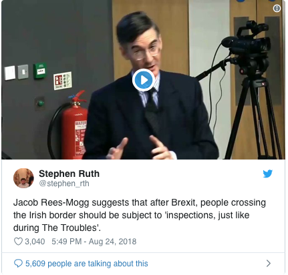Image resolution: width=288 pixels, height=275 pixels.
Task: Click the 3,040 likes count
Action: coord(35,242)
